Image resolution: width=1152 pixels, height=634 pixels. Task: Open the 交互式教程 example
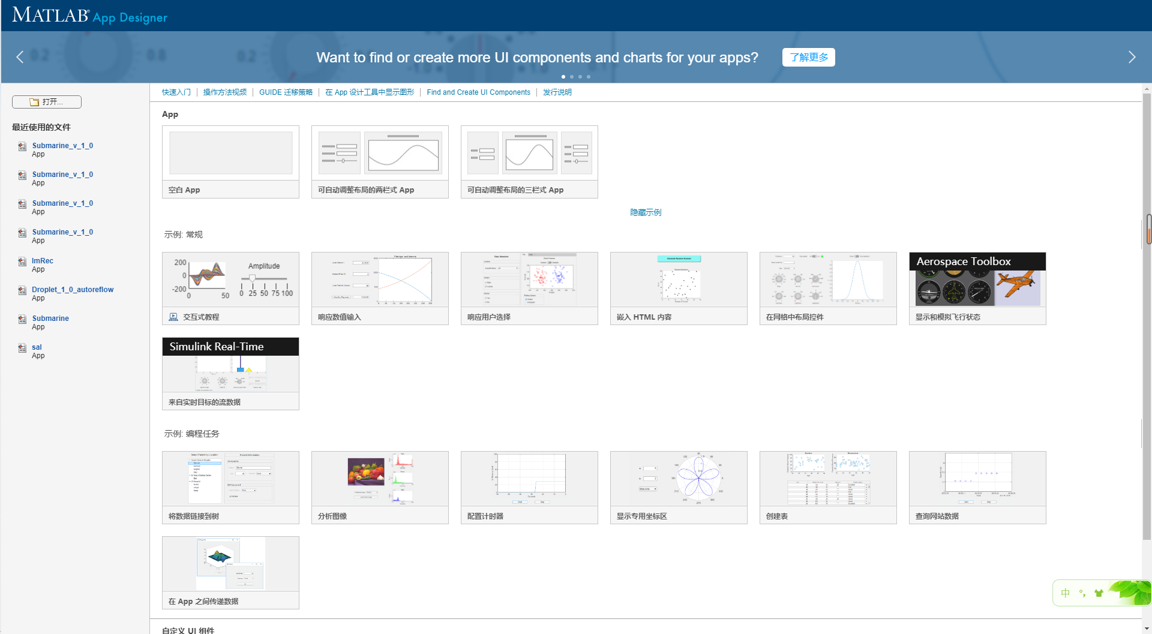click(230, 289)
